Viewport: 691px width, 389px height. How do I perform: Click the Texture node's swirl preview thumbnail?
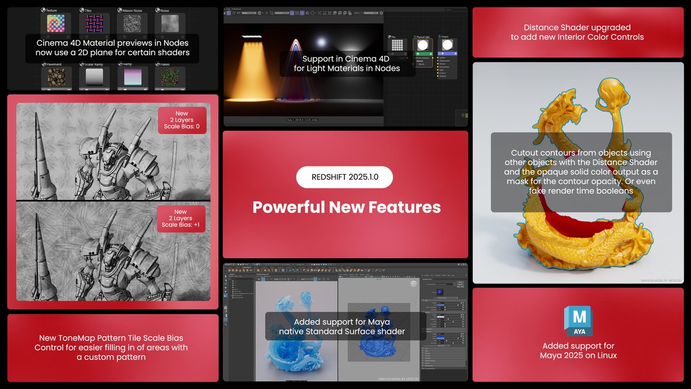pyautogui.click(x=56, y=24)
